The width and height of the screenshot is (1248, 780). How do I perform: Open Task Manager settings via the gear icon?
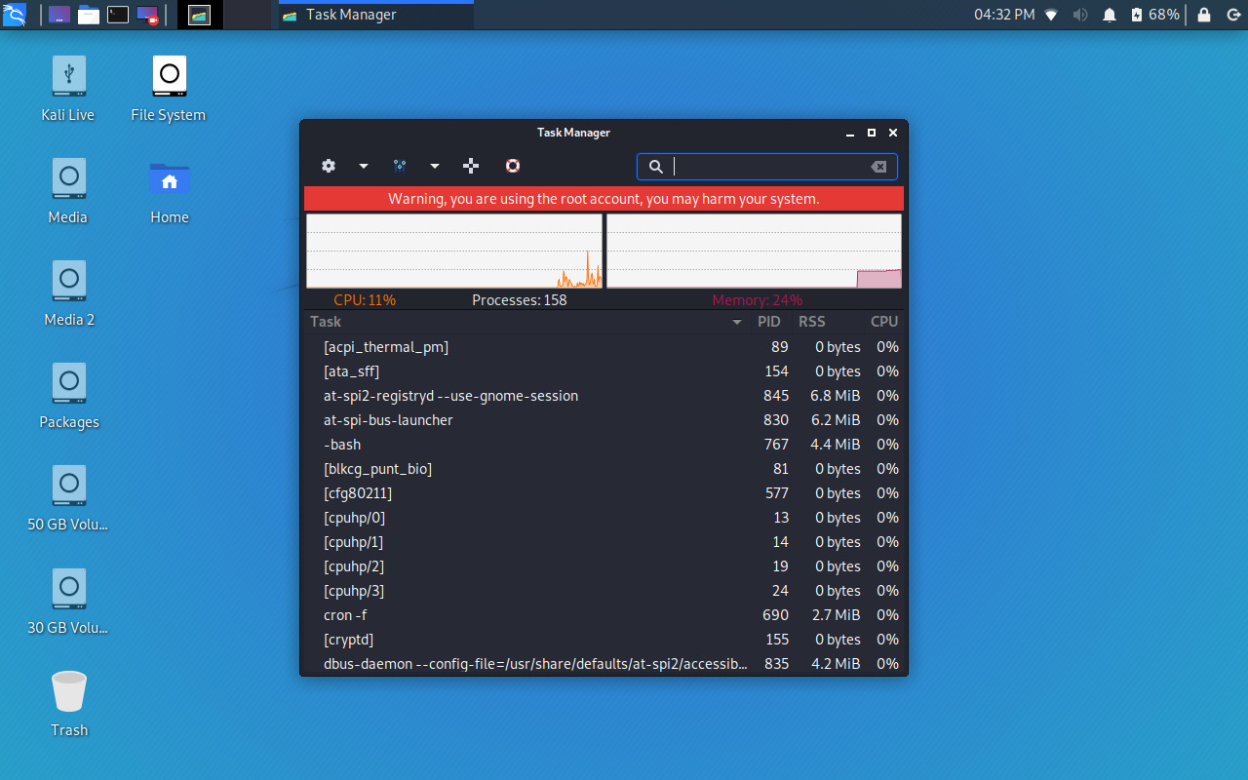coord(329,166)
